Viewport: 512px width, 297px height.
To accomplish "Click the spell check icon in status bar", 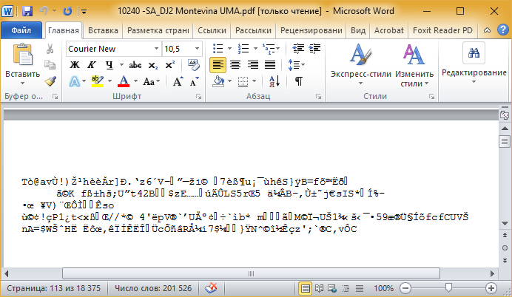I will (x=210, y=287).
